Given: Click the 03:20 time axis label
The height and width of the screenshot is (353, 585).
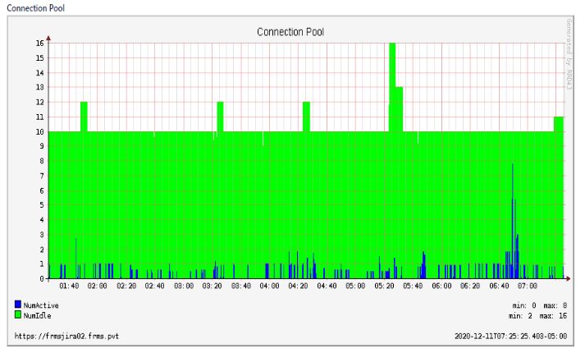Looking at the screenshot, I should [213, 286].
